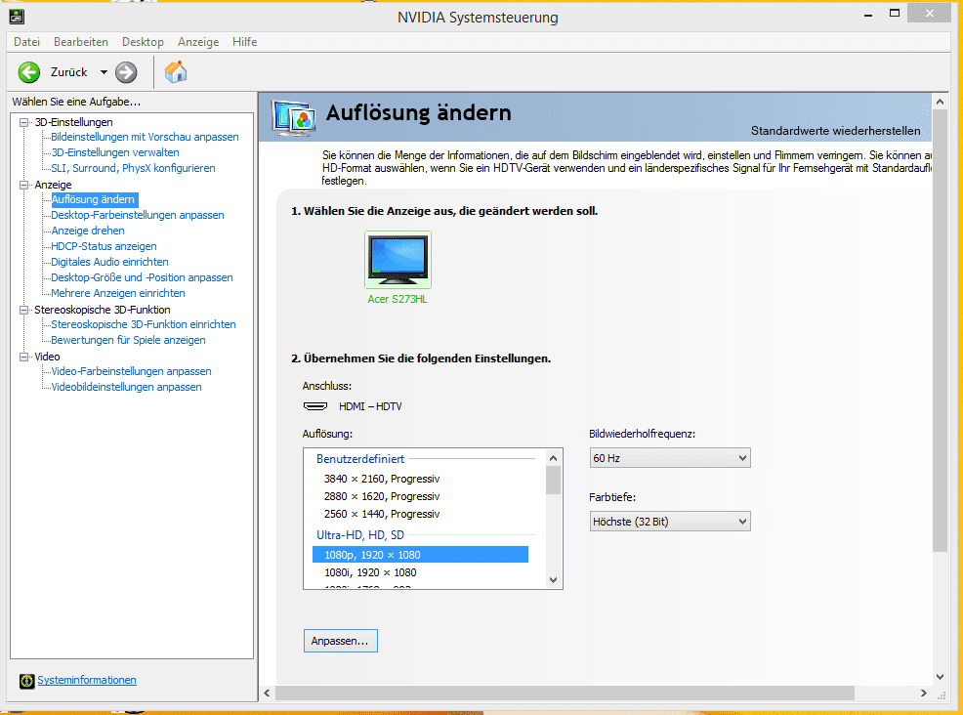Click the resolution list scroll-down arrow
Screen dimensions: 963x715
[554, 580]
